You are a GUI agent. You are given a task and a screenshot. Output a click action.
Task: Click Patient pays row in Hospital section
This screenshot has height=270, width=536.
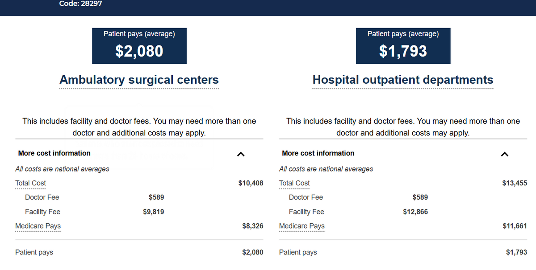(x=403, y=252)
